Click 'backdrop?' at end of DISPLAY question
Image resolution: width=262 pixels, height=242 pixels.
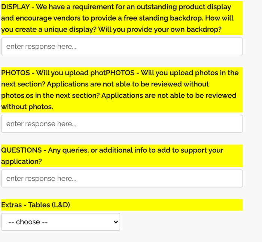coord(204,30)
